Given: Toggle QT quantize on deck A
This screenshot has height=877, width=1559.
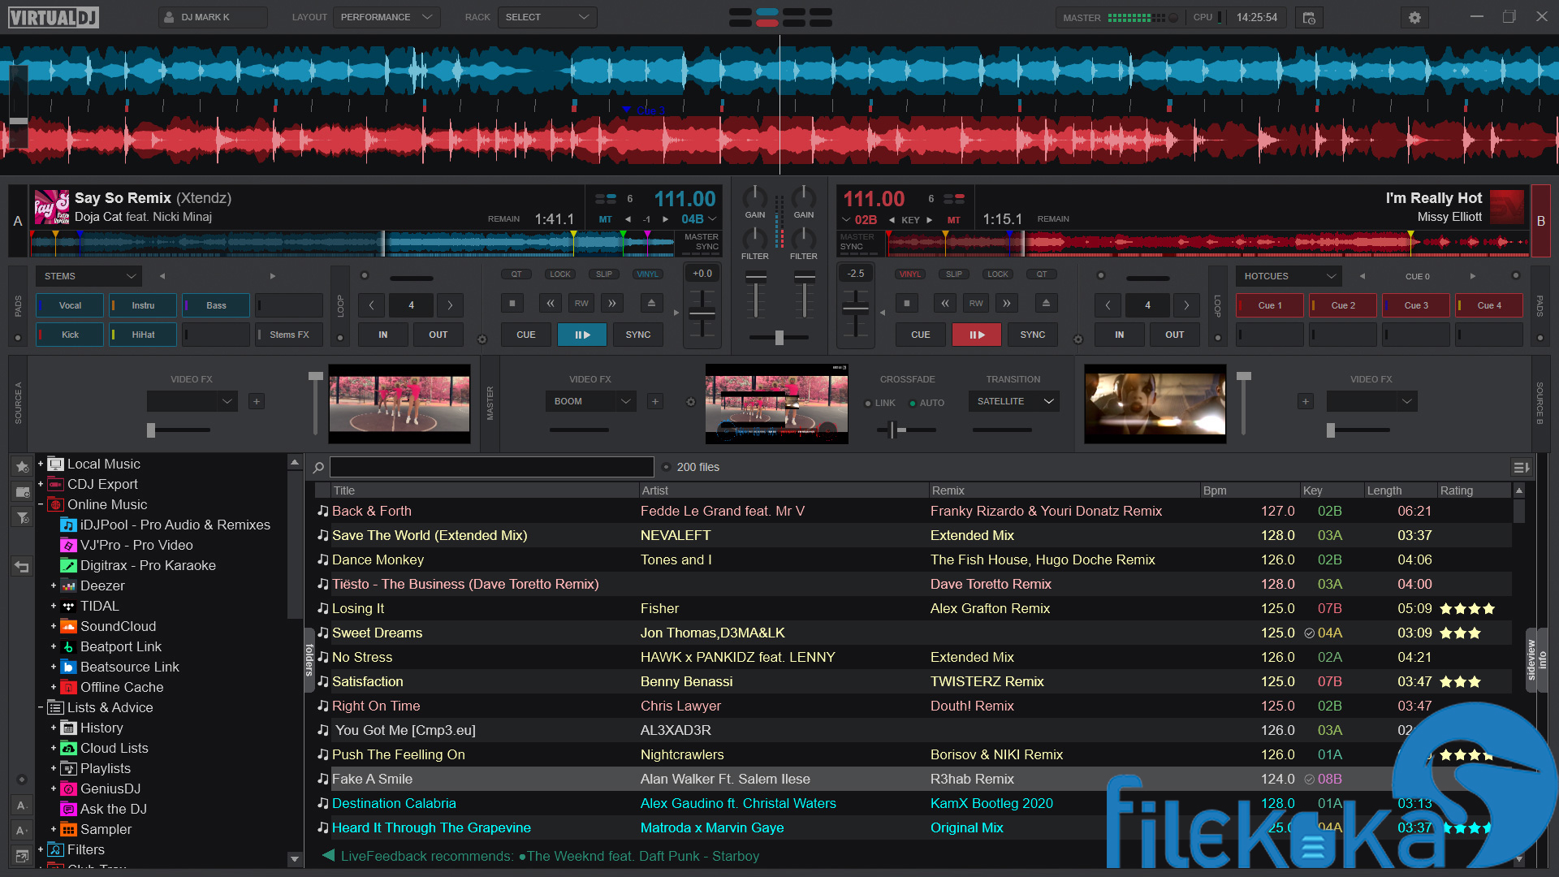Looking at the screenshot, I should tap(516, 274).
